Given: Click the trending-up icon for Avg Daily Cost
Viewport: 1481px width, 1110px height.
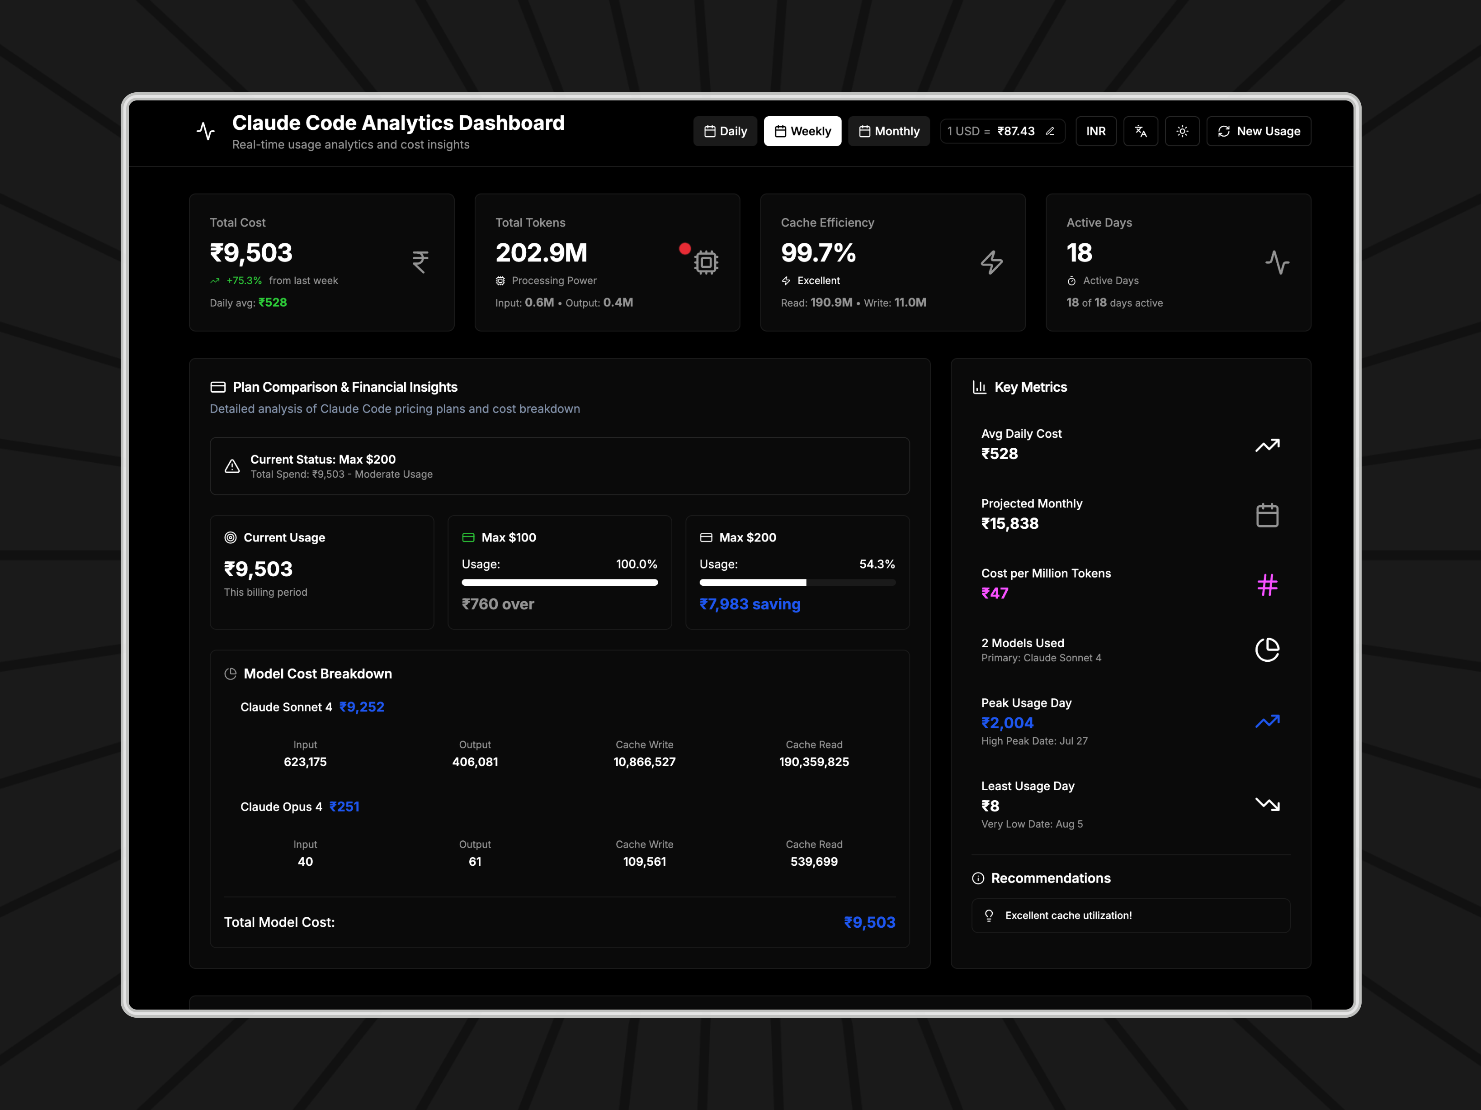Looking at the screenshot, I should (x=1267, y=446).
